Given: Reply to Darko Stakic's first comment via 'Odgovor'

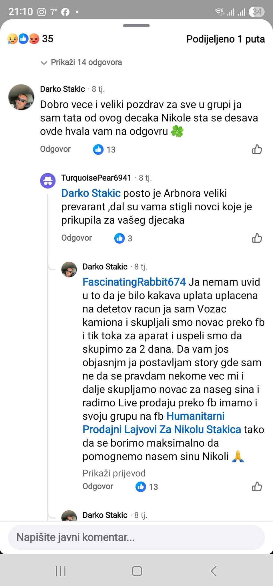Looking at the screenshot, I should click(x=55, y=149).
